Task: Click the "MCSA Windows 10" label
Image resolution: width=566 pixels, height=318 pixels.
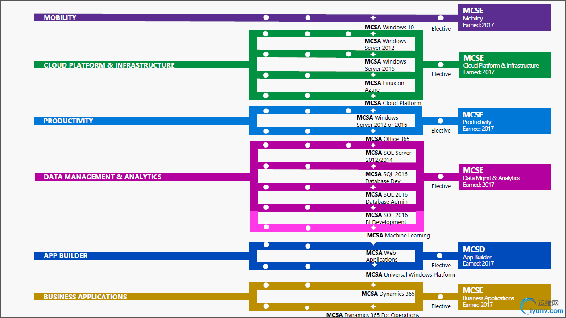Action: [x=389, y=28]
